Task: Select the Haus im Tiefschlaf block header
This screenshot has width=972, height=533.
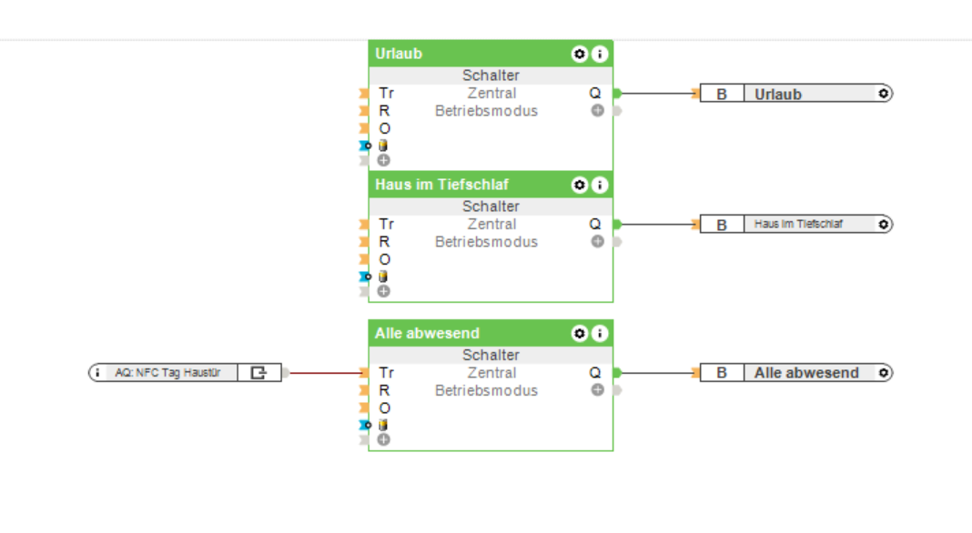Action: coord(442,186)
